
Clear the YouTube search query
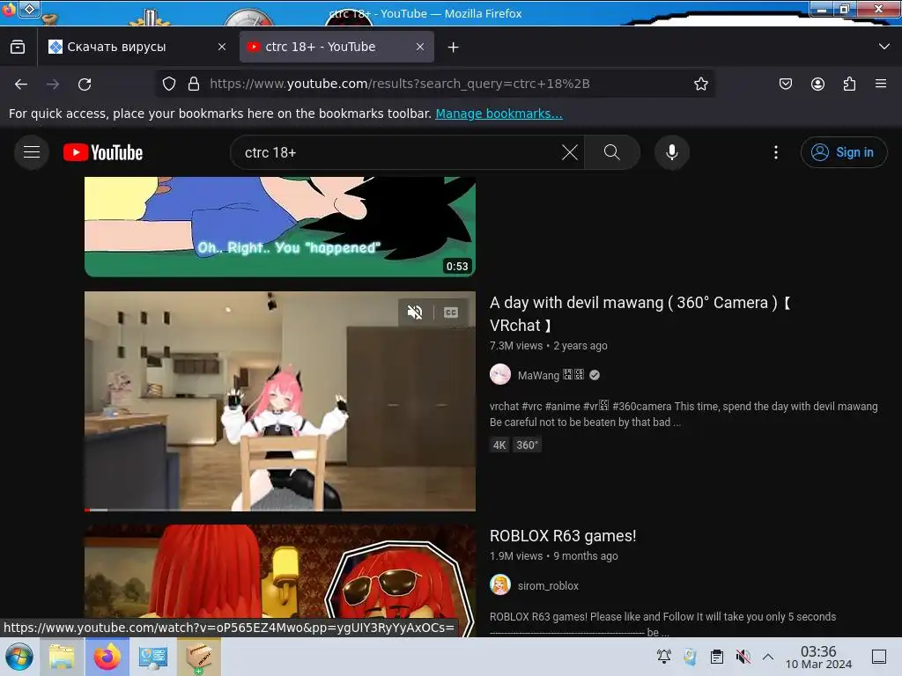[570, 152]
